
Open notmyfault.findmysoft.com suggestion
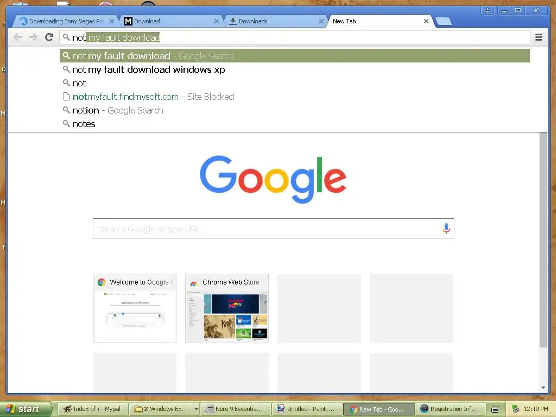click(295, 97)
